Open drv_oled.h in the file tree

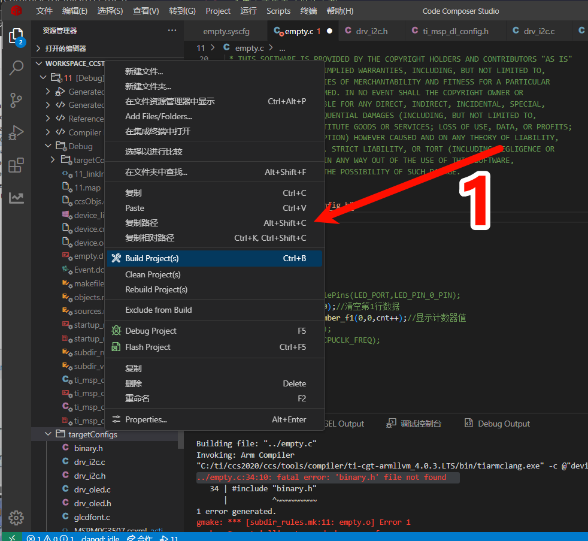point(92,503)
